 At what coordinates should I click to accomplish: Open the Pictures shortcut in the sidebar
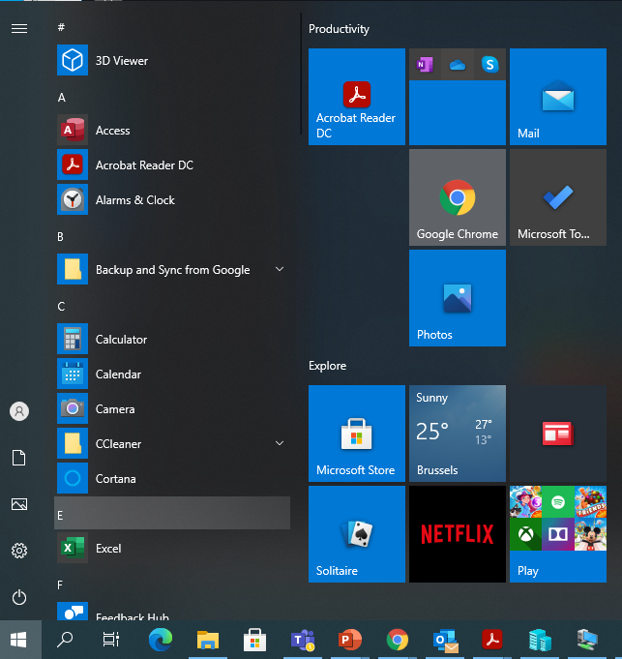coord(19,504)
